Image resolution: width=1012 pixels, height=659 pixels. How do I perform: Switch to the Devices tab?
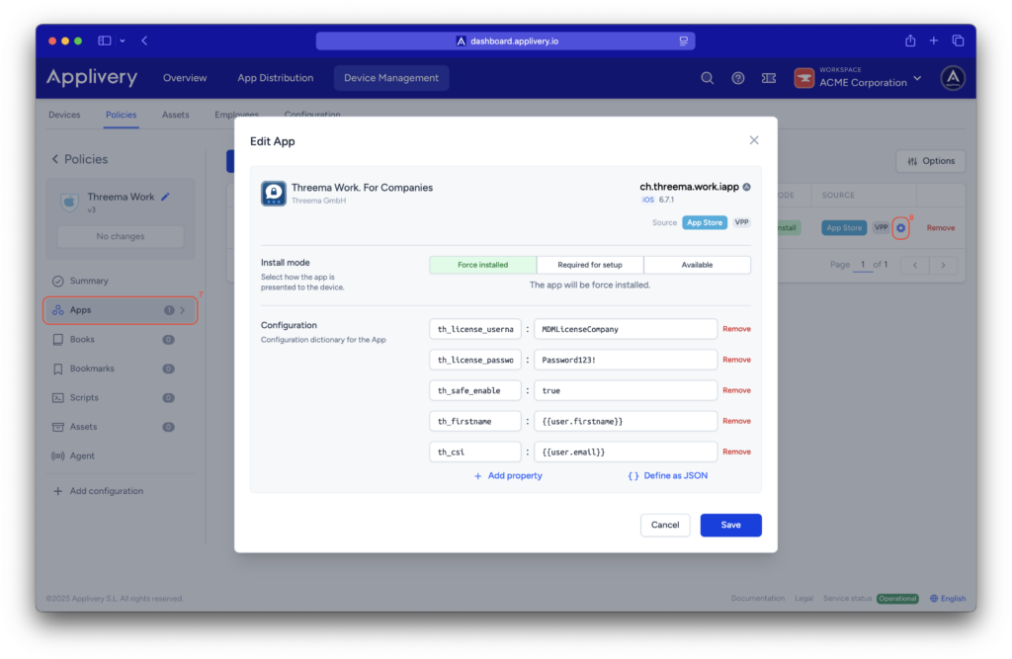[64, 115]
